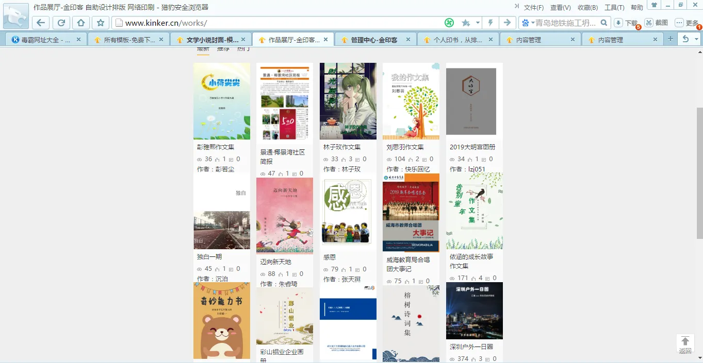703x363 pixels.
Task: Click the browser back arrow button
Action: 41,23
